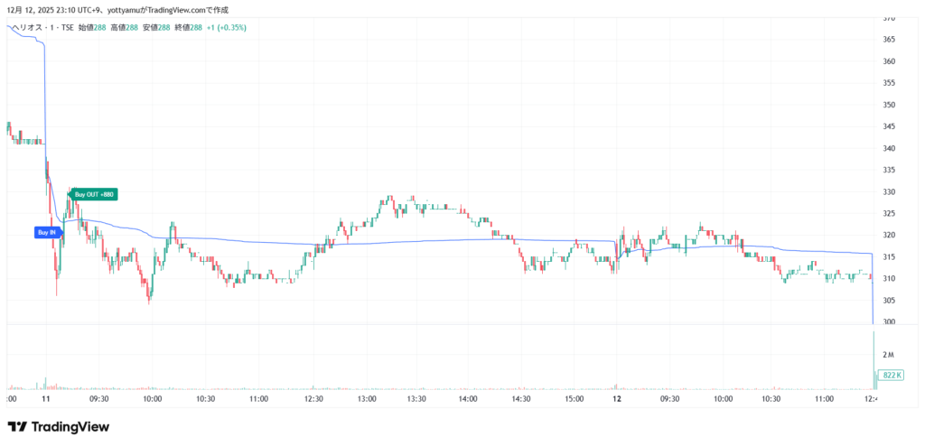The height and width of the screenshot is (446, 925).
Task: Click the 300 level on price scale
Action: (x=889, y=322)
